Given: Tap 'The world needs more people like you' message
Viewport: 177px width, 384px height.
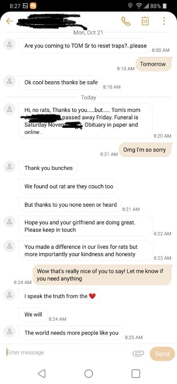Looking at the screenshot, I should click(x=71, y=333).
